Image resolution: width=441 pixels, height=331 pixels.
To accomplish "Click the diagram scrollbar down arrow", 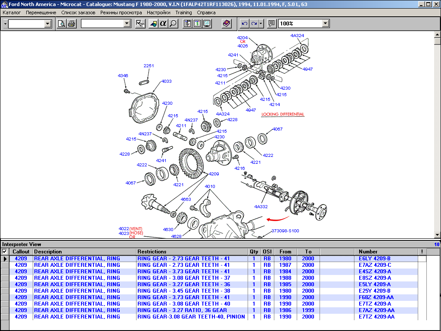I will (x=438, y=234).
